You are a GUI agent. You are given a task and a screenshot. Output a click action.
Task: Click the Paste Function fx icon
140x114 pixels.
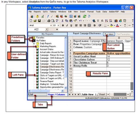point(102,21)
